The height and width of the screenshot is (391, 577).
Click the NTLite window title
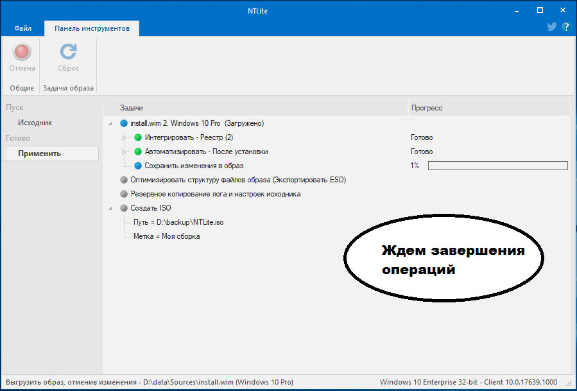pos(257,11)
